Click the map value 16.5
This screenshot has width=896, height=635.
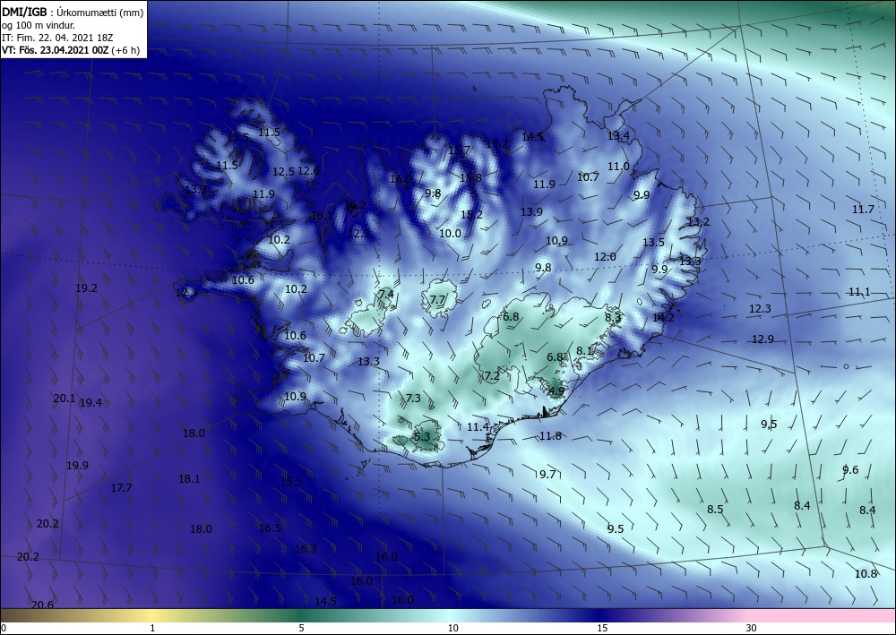(x=270, y=528)
